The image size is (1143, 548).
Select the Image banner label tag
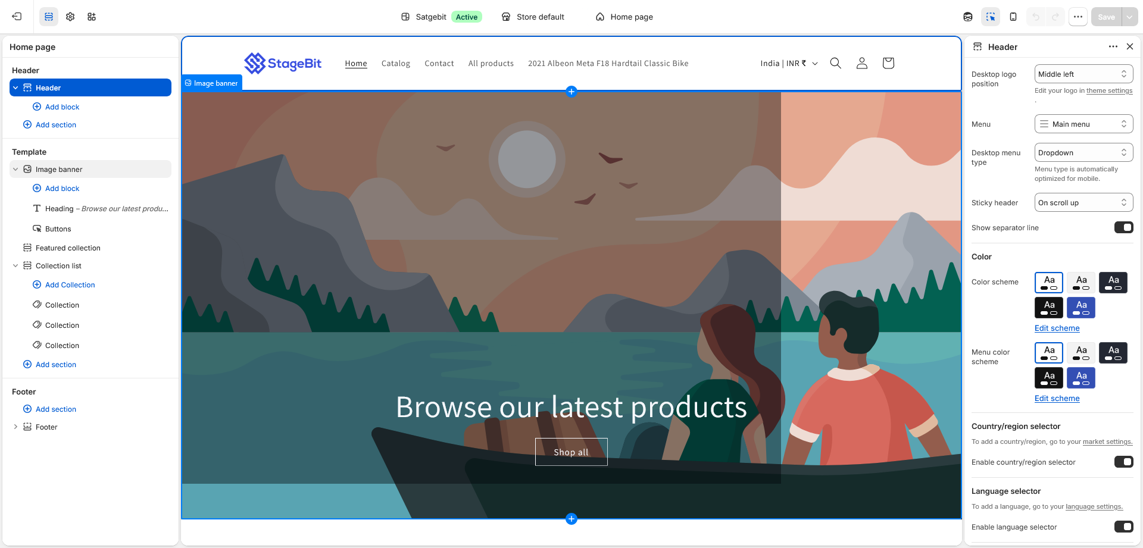[211, 83]
